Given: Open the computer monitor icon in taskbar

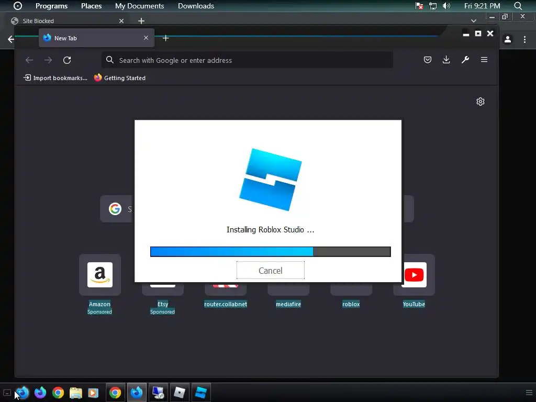Looking at the screenshot, I should pos(158,393).
